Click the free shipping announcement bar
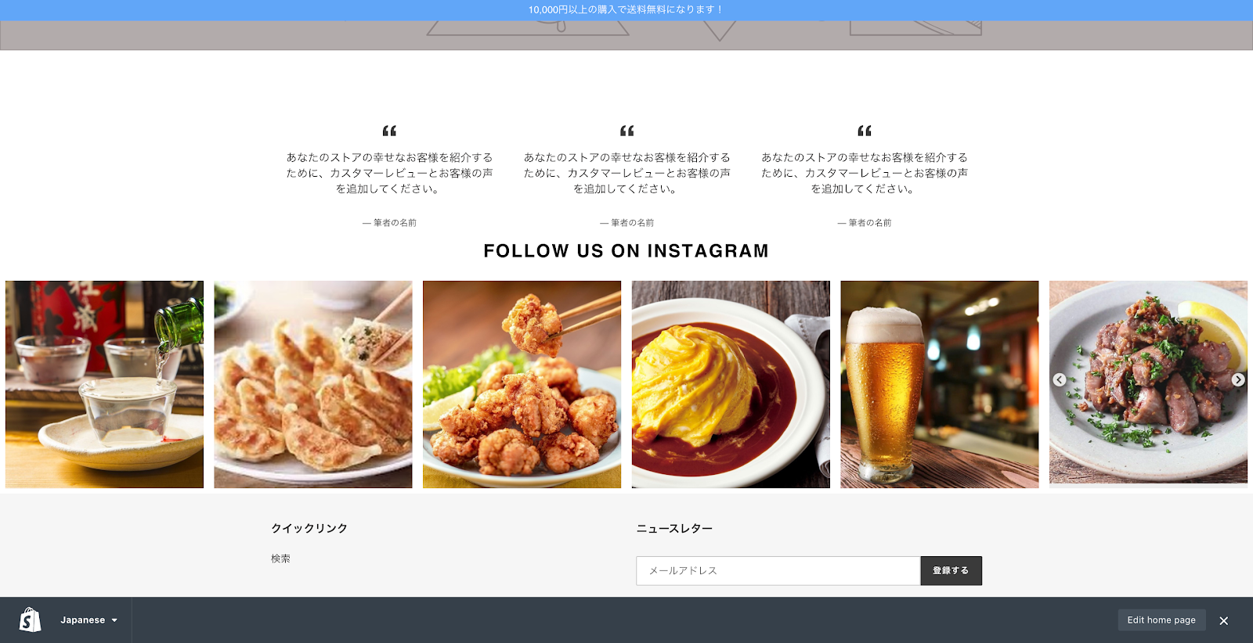Screen dimensions: 1253x643 click(626, 10)
